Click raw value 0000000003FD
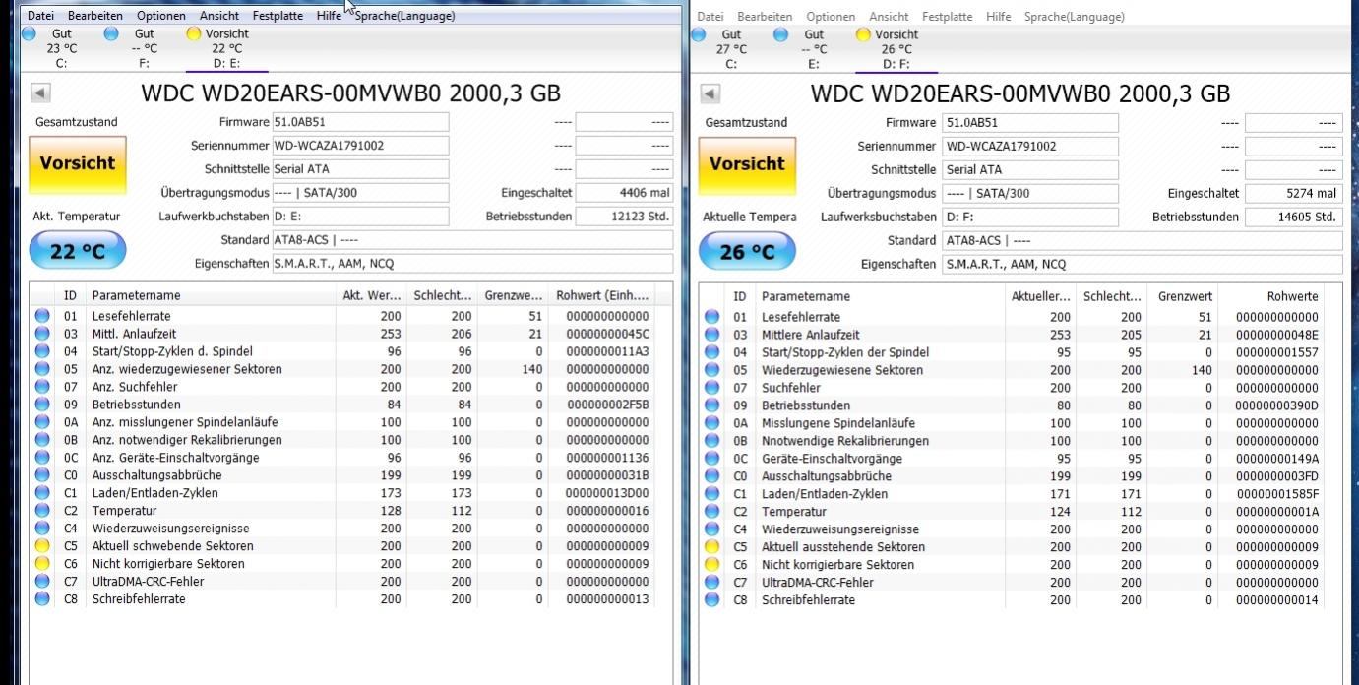This screenshot has width=1359, height=685. tap(1276, 476)
